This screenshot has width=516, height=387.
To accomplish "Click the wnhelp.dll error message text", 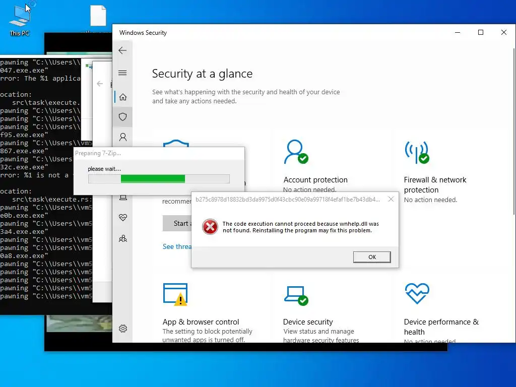I will (x=300, y=227).
